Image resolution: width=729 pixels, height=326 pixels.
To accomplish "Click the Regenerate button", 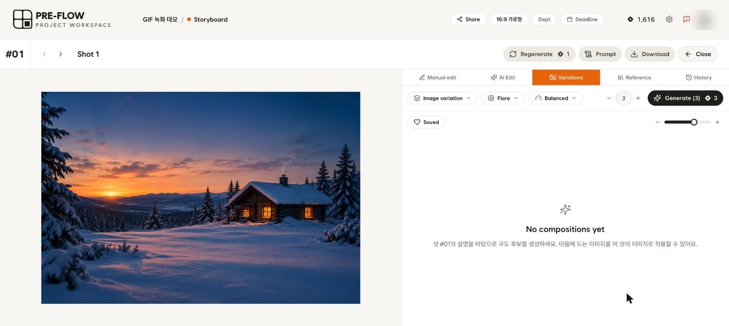I will tap(539, 54).
